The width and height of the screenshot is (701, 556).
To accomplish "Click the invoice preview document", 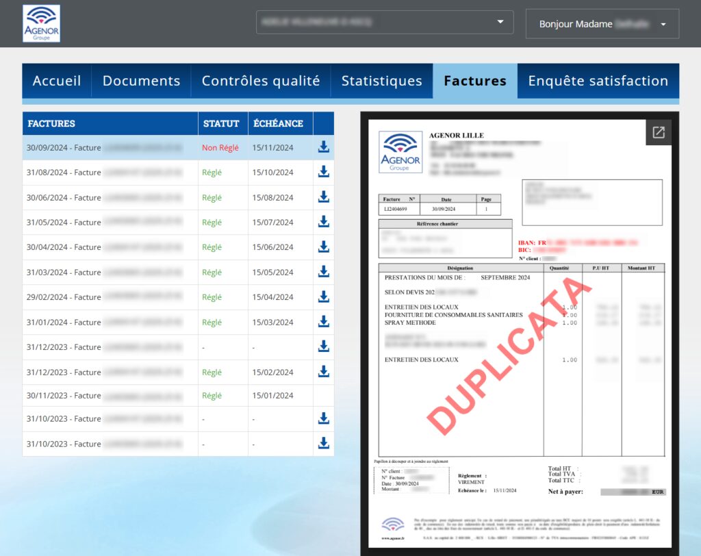I will [x=520, y=333].
